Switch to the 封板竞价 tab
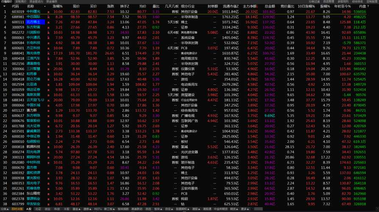Viewport: 379px width, 212px height. [x=21, y=2]
